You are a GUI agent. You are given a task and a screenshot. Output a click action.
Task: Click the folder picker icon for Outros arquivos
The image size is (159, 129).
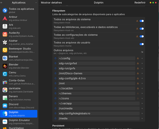[x=142, y=52]
